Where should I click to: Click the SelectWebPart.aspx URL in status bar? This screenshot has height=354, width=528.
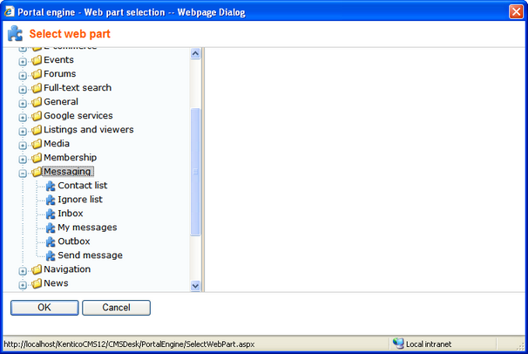click(129, 344)
